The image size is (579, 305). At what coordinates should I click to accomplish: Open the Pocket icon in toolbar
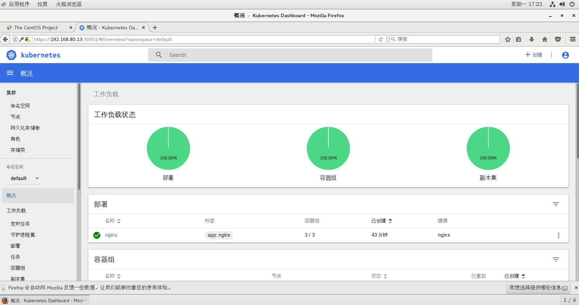(x=558, y=39)
